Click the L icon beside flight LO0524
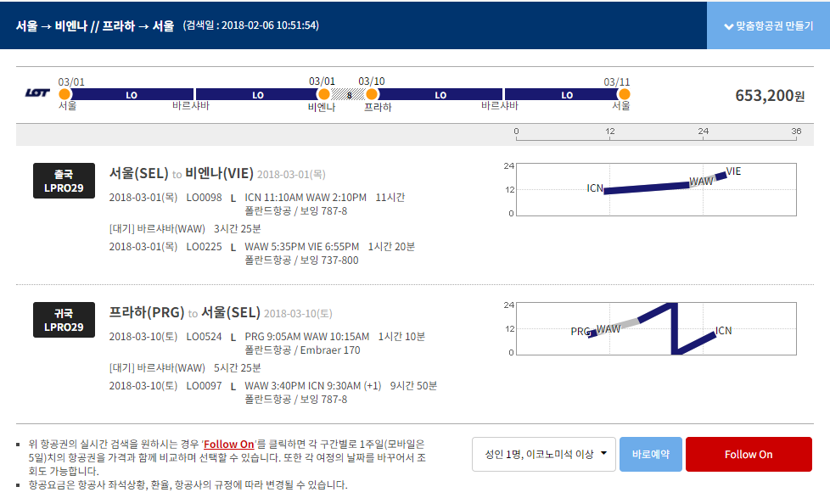This screenshot has width=830, height=498. click(x=232, y=334)
